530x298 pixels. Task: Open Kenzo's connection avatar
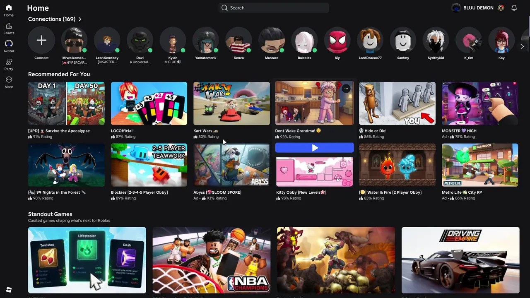[x=238, y=40]
